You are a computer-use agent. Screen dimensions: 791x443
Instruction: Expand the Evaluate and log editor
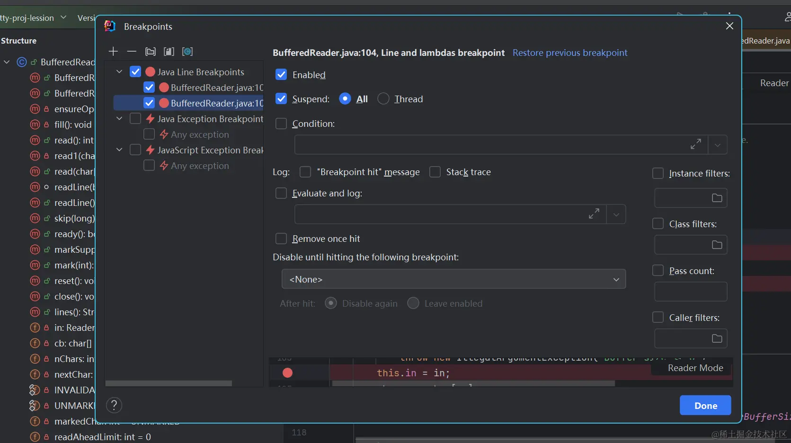point(594,214)
